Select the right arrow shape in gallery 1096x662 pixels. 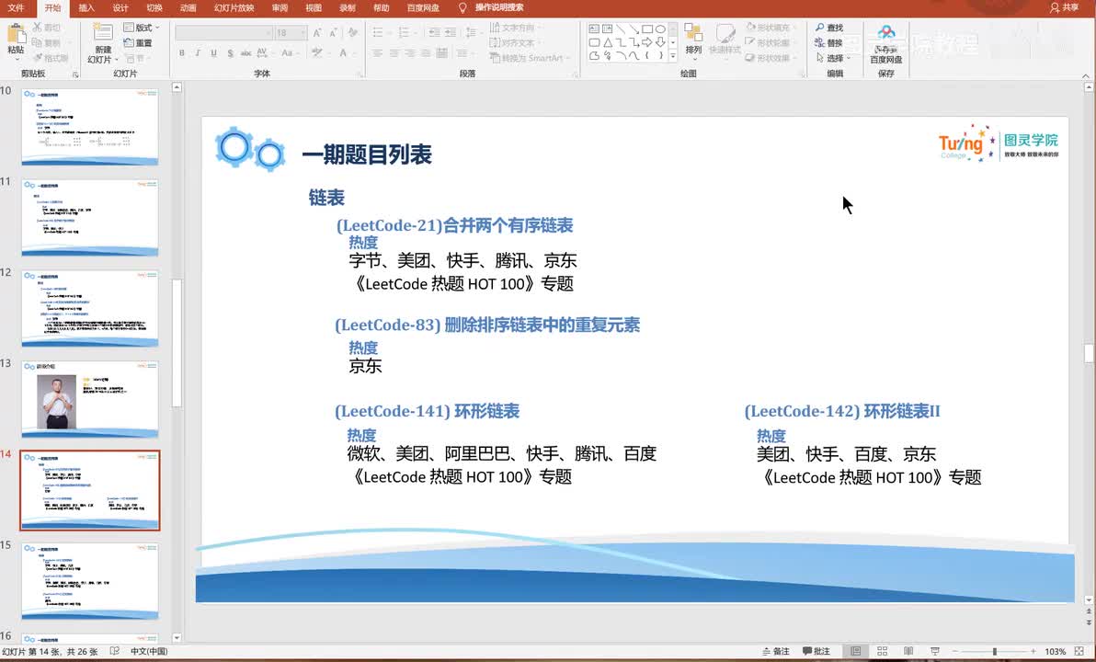pos(647,42)
